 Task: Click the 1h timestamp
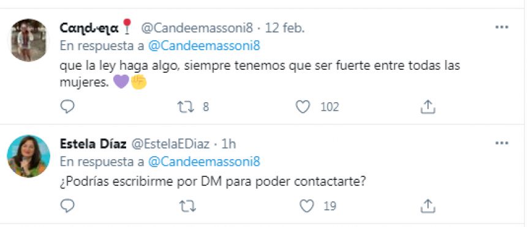pyautogui.click(x=228, y=144)
